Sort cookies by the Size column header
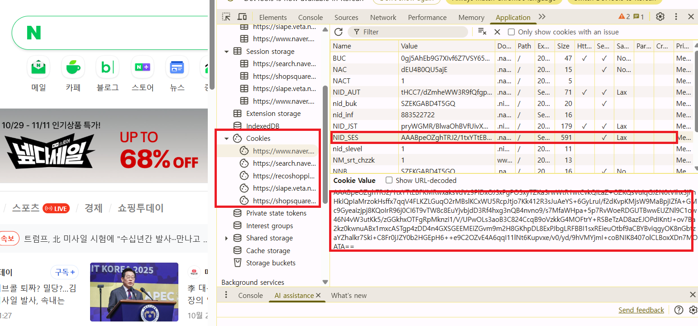The height and width of the screenshot is (326, 698). (x=564, y=46)
